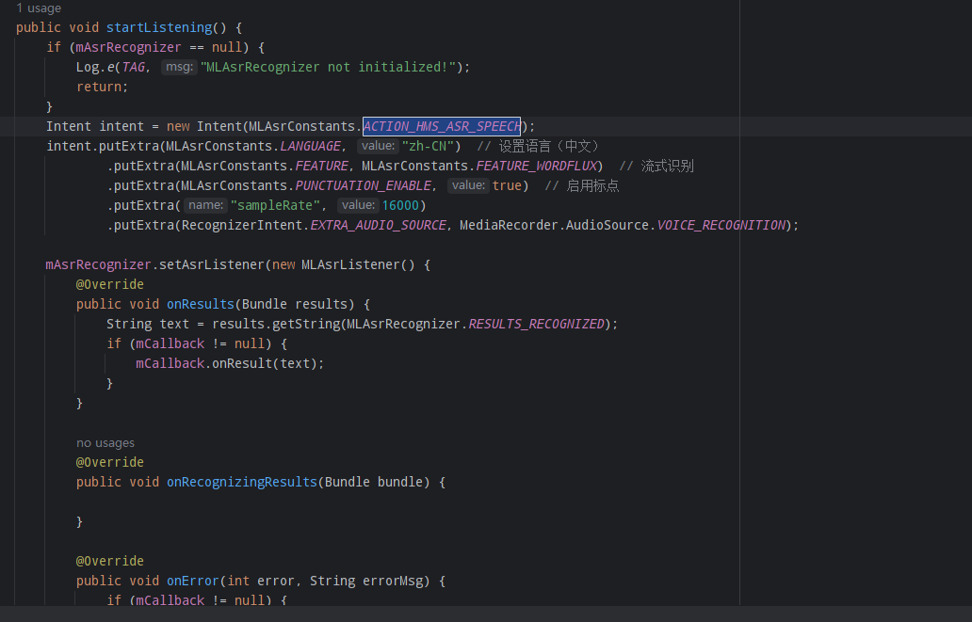The height and width of the screenshot is (622, 972).
Task: Click the EXTRA_AUDIO_SOURCE constant
Action: pyautogui.click(x=378, y=226)
